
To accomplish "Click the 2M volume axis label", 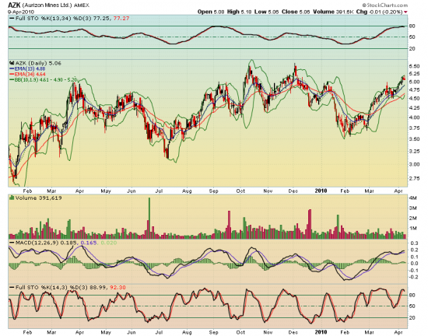I will [412, 219].
